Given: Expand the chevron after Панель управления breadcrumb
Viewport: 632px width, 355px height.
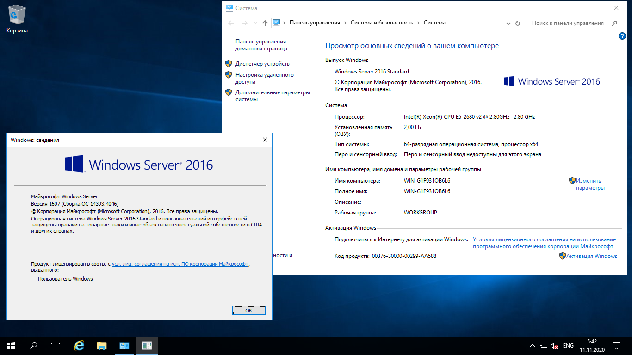Looking at the screenshot, I should click(x=345, y=23).
